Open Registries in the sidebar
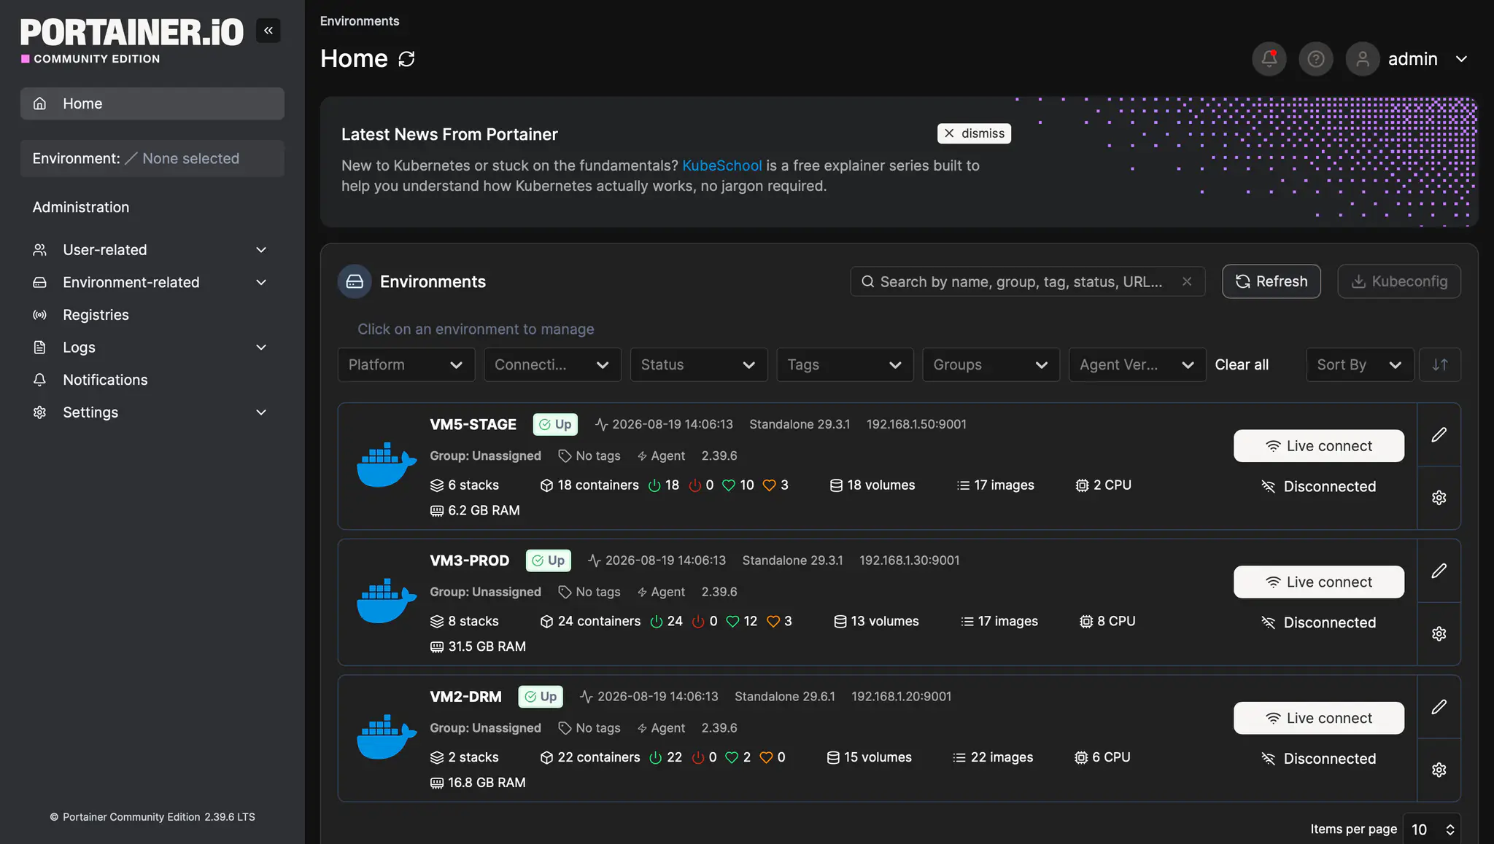This screenshot has height=844, width=1494. 152,315
